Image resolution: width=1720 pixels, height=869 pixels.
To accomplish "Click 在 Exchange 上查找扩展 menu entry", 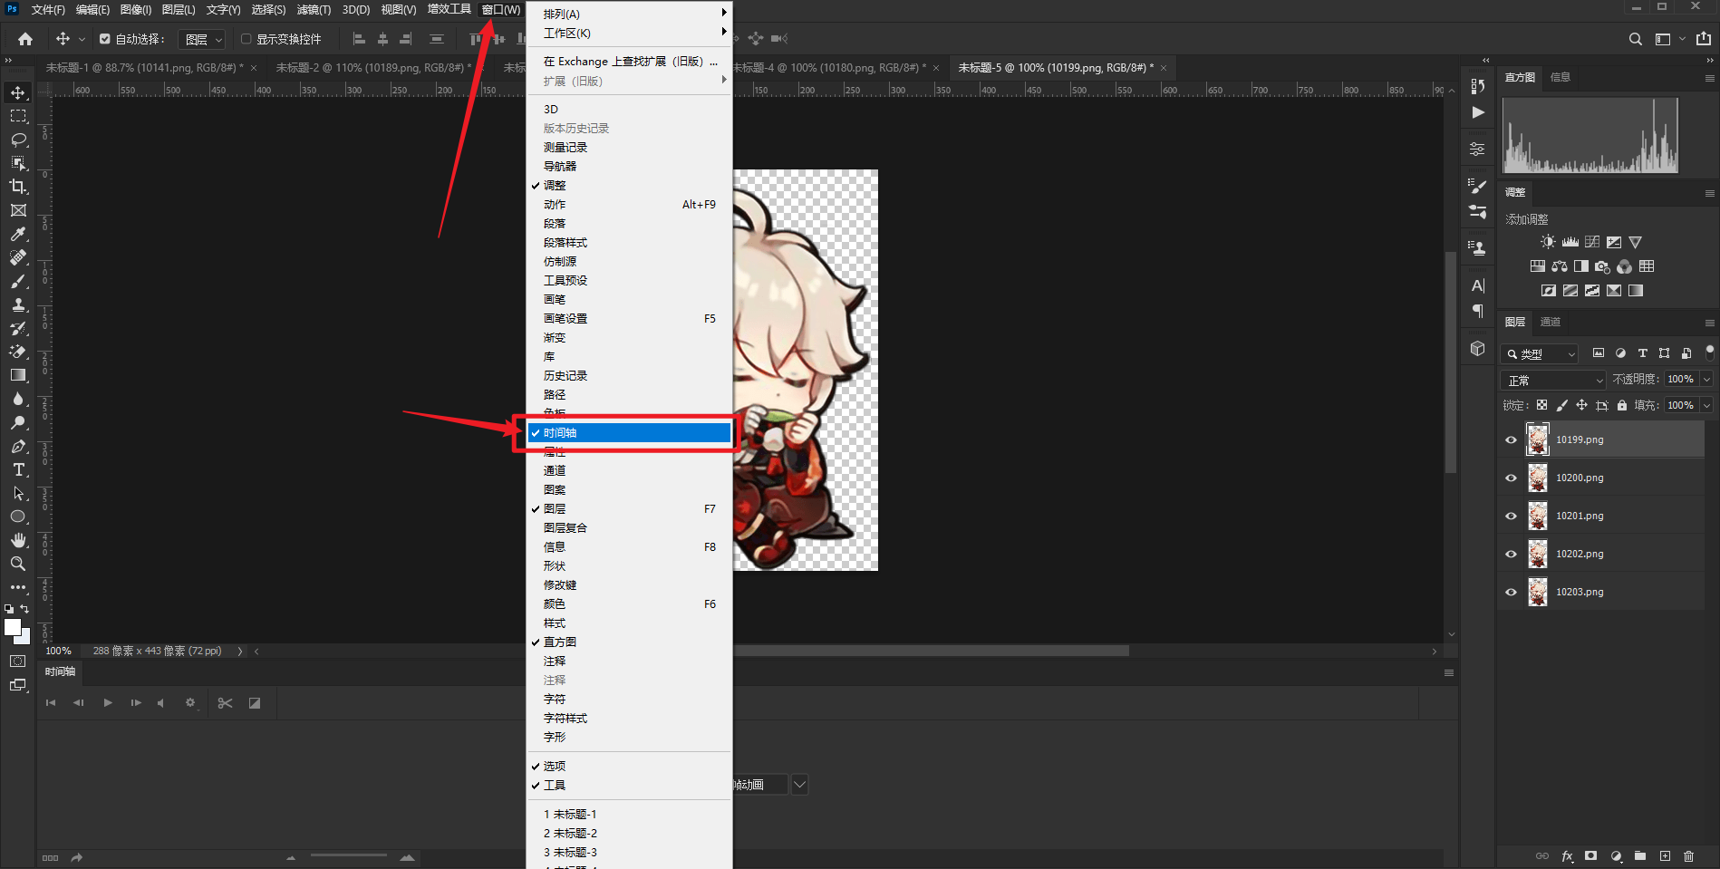I will 629,62.
